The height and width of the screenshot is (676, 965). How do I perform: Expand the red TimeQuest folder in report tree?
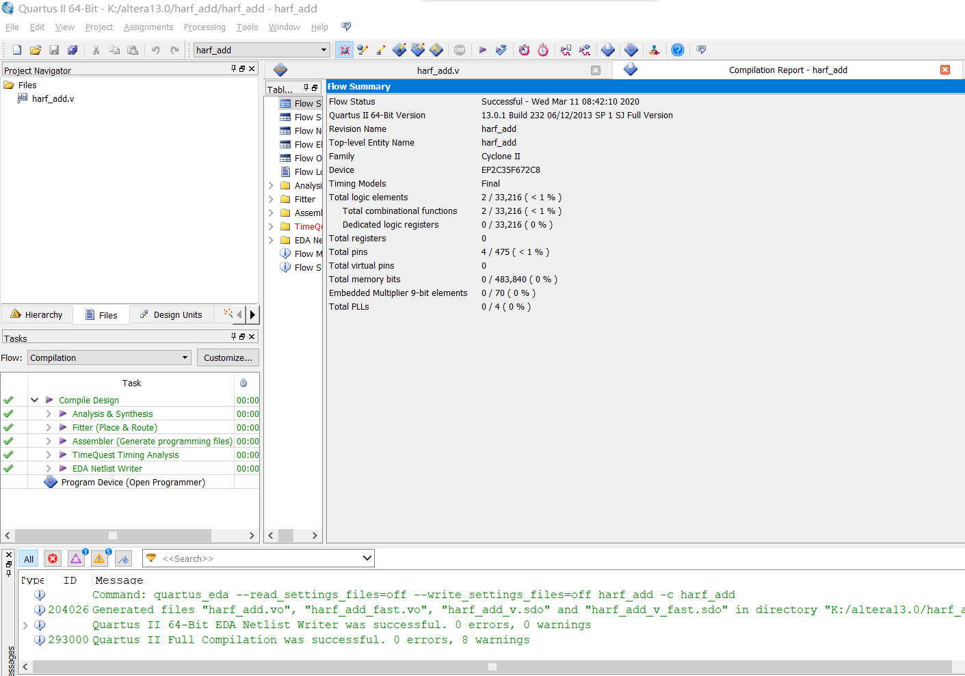click(x=271, y=227)
